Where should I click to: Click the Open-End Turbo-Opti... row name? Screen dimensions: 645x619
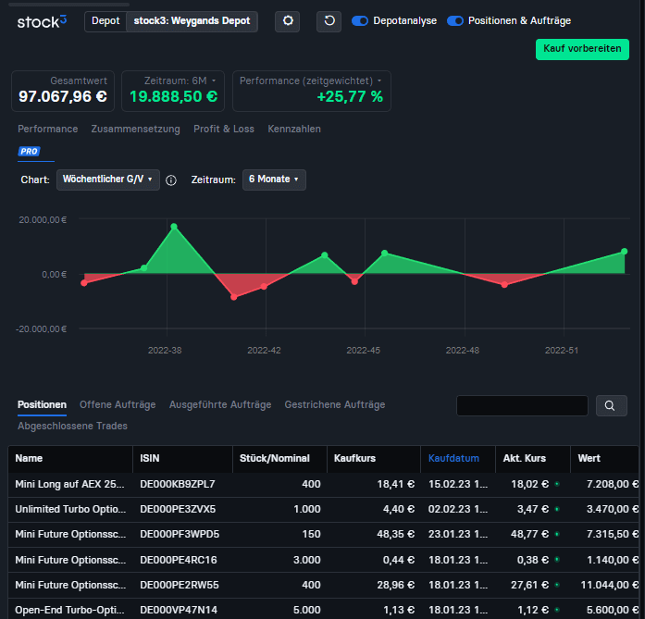(69, 610)
